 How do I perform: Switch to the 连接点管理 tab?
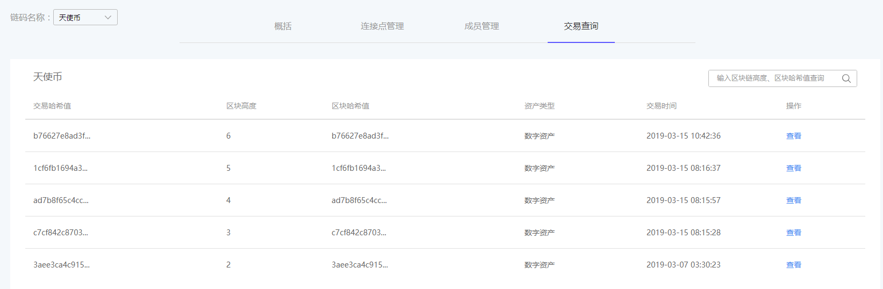[x=382, y=26]
